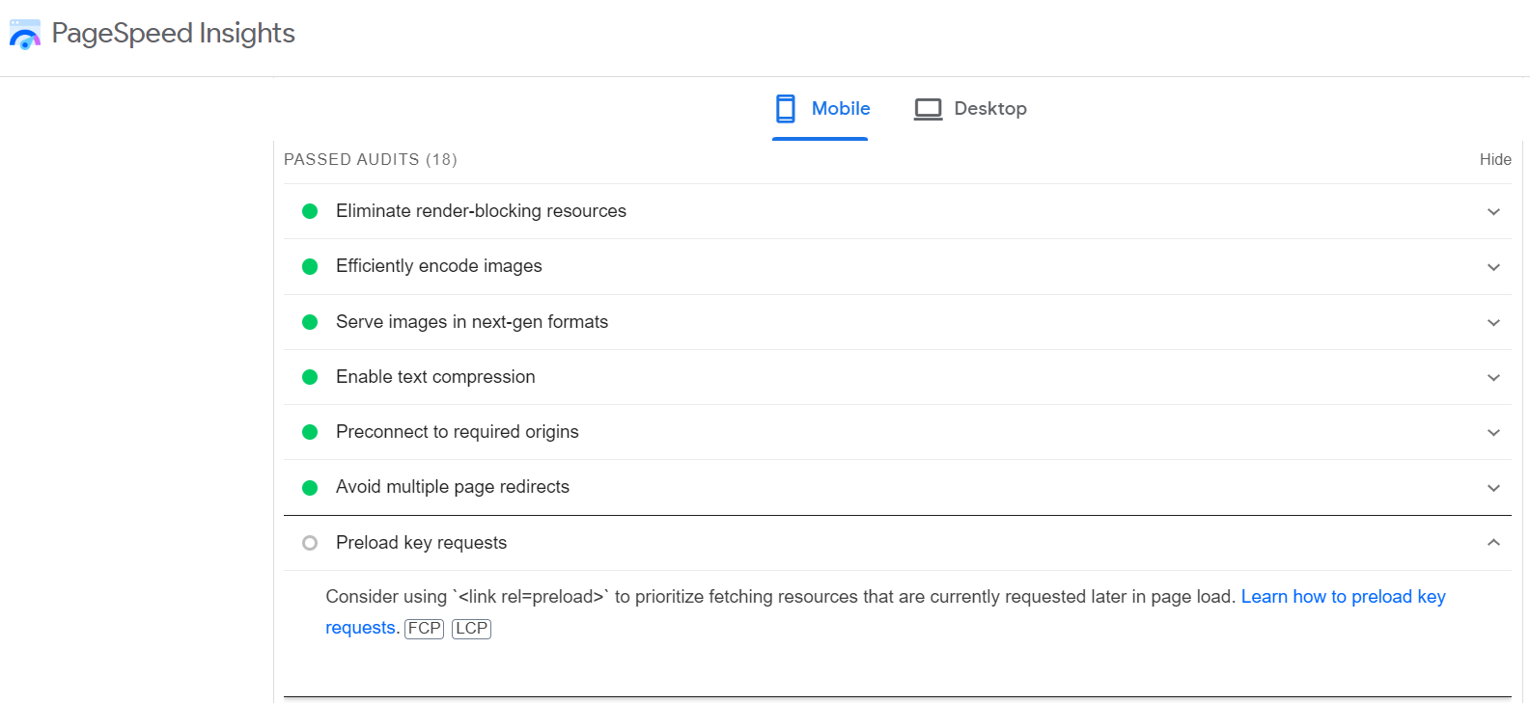Viewport: 1530px width, 703px height.
Task: Select 'Enable text compression' audit title
Action: 435,377
